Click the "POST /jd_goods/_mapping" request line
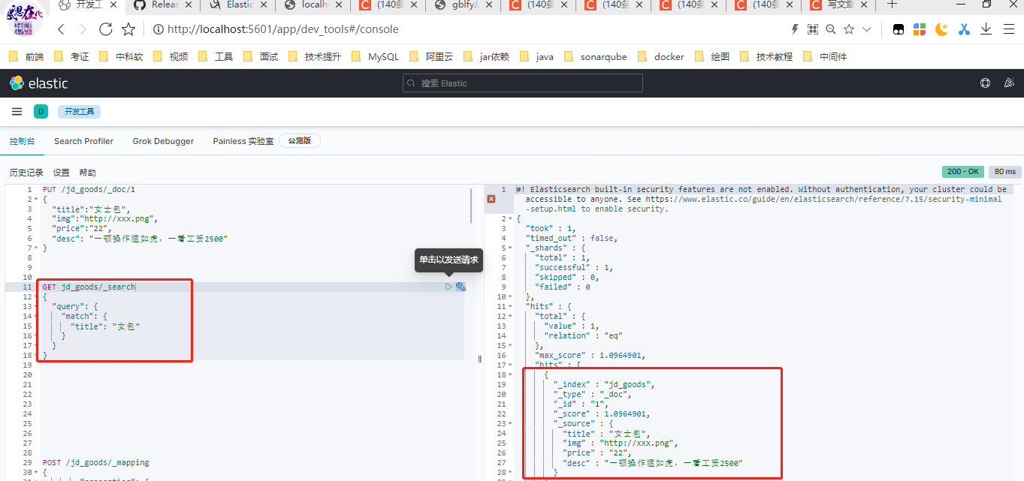This screenshot has width=1024, height=481. pos(95,462)
